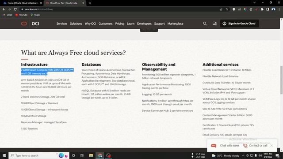Image resolution: width=283 pixels, height=159 pixels.
Task: Open tab search dropdown arrow
Action: [x=255, y=3]
